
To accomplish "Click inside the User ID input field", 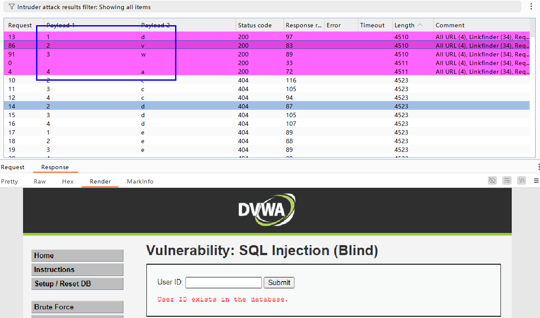I will pos(223,282).
